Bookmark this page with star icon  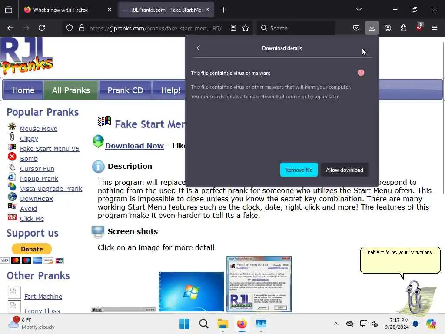click(x=246, y=28)
